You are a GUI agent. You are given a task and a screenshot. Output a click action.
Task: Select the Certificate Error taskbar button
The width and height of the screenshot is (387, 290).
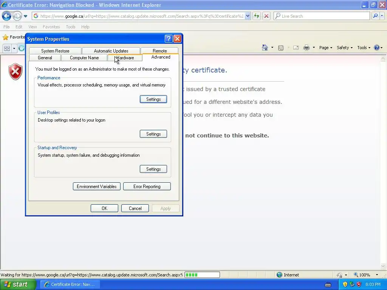coord(70,284)
